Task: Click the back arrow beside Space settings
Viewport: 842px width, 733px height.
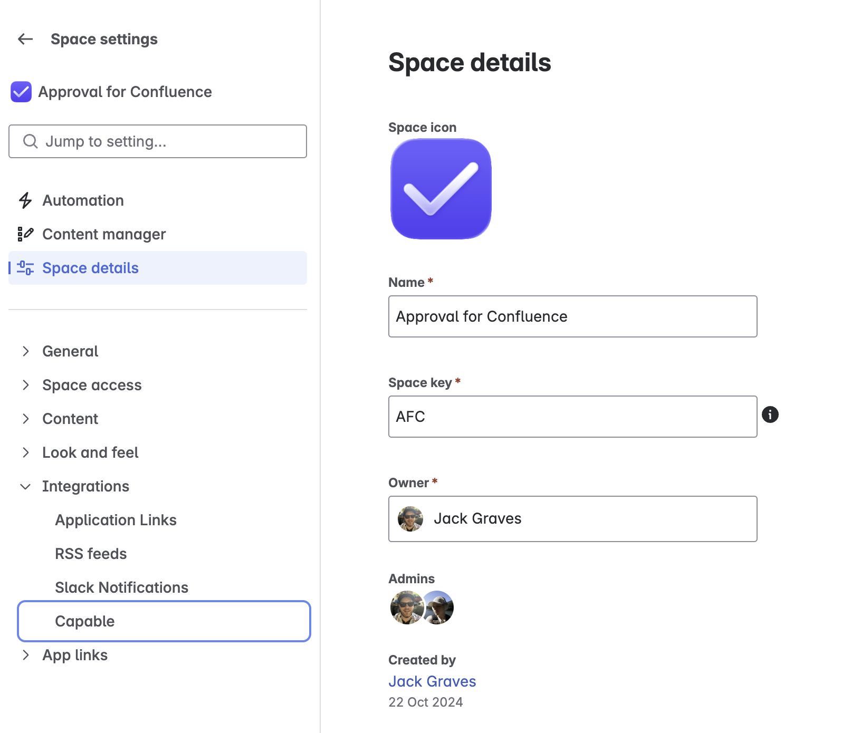Action: pyautogui.click(x=25, y=39)
